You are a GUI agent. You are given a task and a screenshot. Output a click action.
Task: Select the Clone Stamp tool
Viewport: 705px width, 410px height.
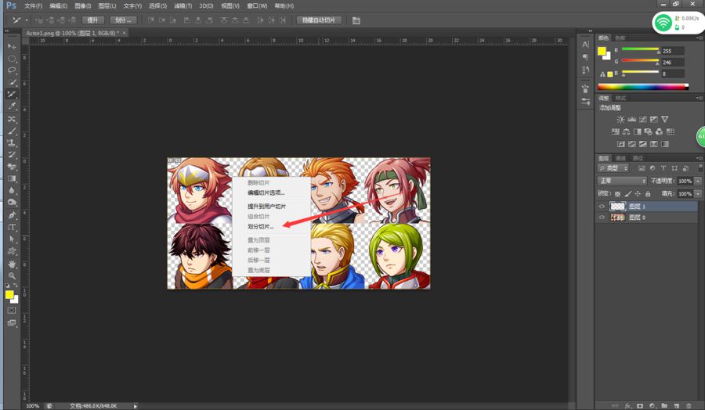pyautogui.click(x=12, y=143)
